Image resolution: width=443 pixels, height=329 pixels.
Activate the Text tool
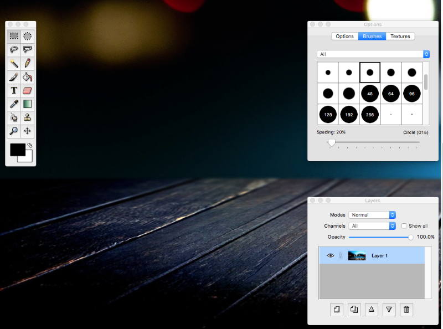14,90
